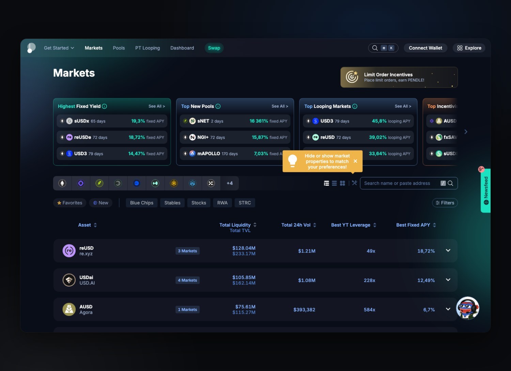This screenshot has height=371, width=511.
Task: Click the magnifier icon in the market search box
Action: 450,183
